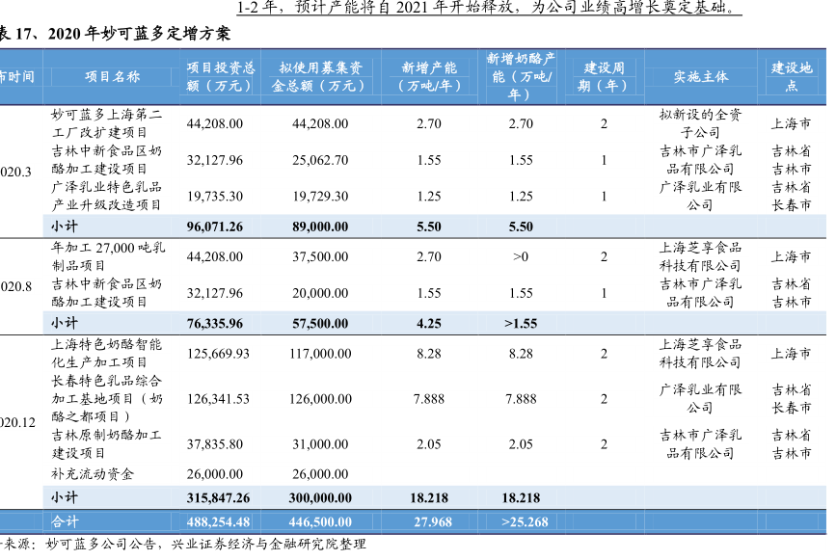The width and height of the screenshot is (836, 560).
Task: Click the raised-funds value "31,000.00"
Action: (320, 444)
